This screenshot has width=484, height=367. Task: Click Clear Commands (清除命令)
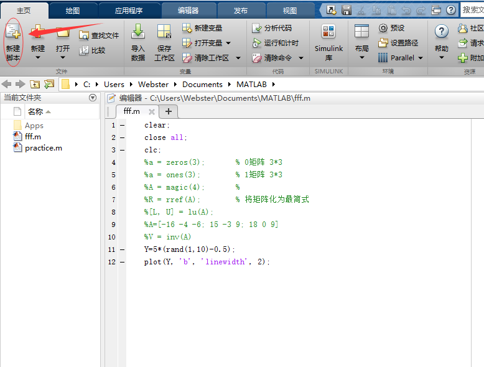coord(272,58)
